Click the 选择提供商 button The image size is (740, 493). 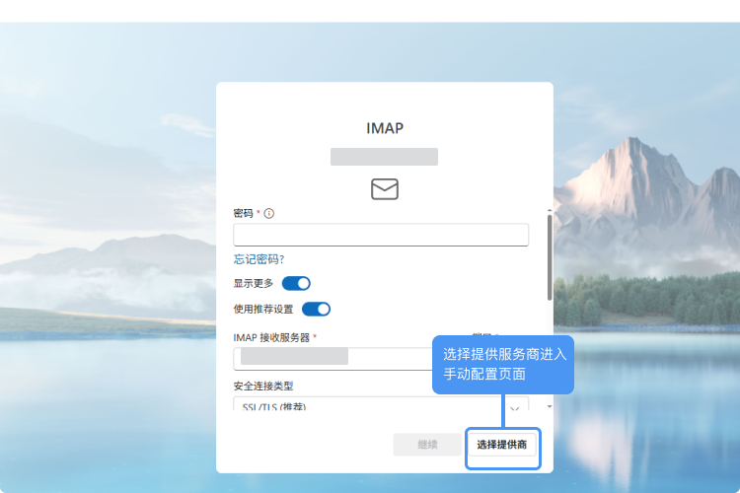tap(502, 445)
